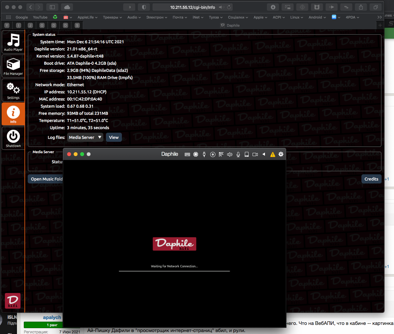Switch to pinned tab S
The width and height of the screenshot is (394, 334).
click(77, 25)
